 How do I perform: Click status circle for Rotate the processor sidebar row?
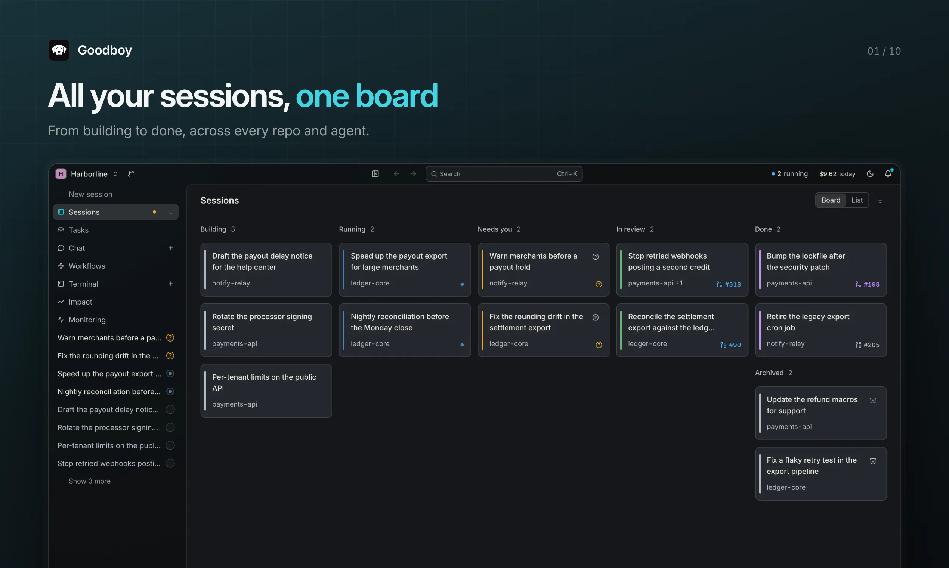pos(170,427)
